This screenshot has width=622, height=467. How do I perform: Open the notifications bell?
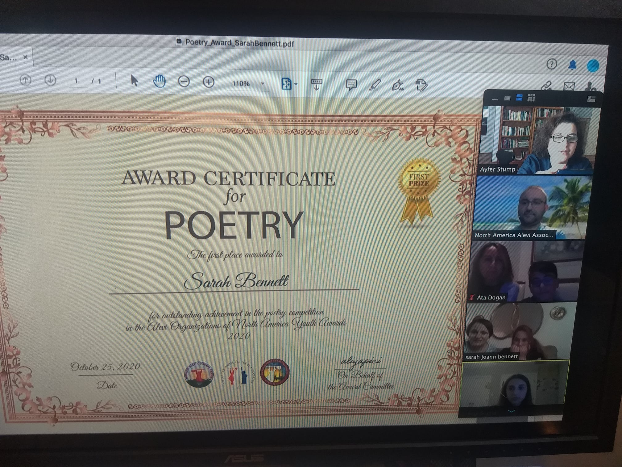(572, 65)
